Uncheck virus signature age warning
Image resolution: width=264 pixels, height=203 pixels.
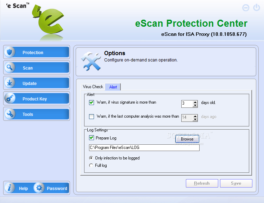[x=92, y=103]
